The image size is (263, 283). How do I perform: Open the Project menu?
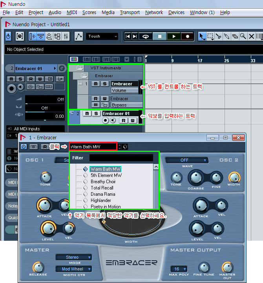(x=36, y=12)
